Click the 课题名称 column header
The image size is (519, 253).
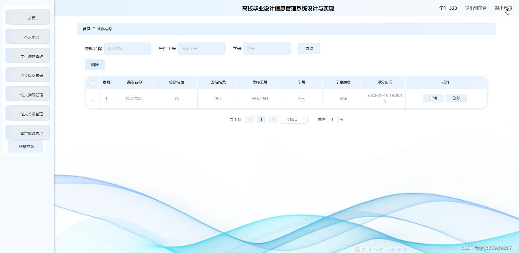pos(134,82)
